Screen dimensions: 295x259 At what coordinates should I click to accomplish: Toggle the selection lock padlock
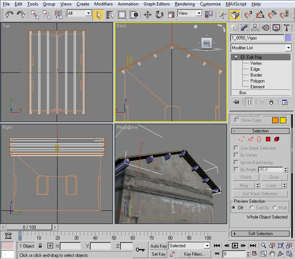point(40,246)
